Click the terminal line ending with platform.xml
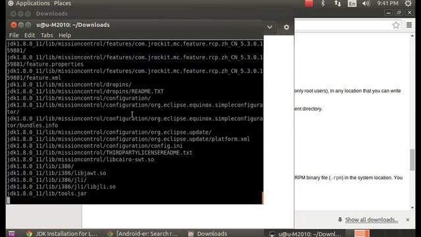This screenshot has height=237, width=421. [128, 139]
